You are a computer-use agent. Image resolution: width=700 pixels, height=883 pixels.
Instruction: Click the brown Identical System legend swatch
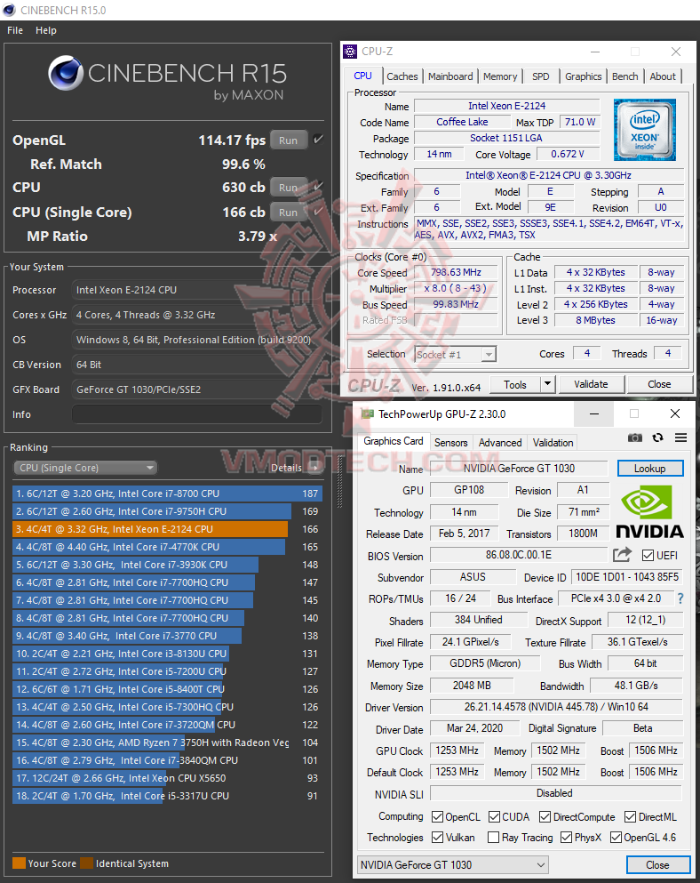click(x=87, y=863)
